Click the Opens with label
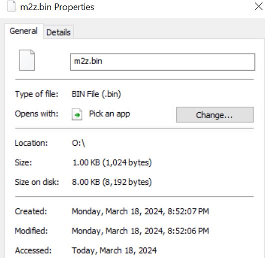Screen dimensions: 265x258 pos(37,114)
